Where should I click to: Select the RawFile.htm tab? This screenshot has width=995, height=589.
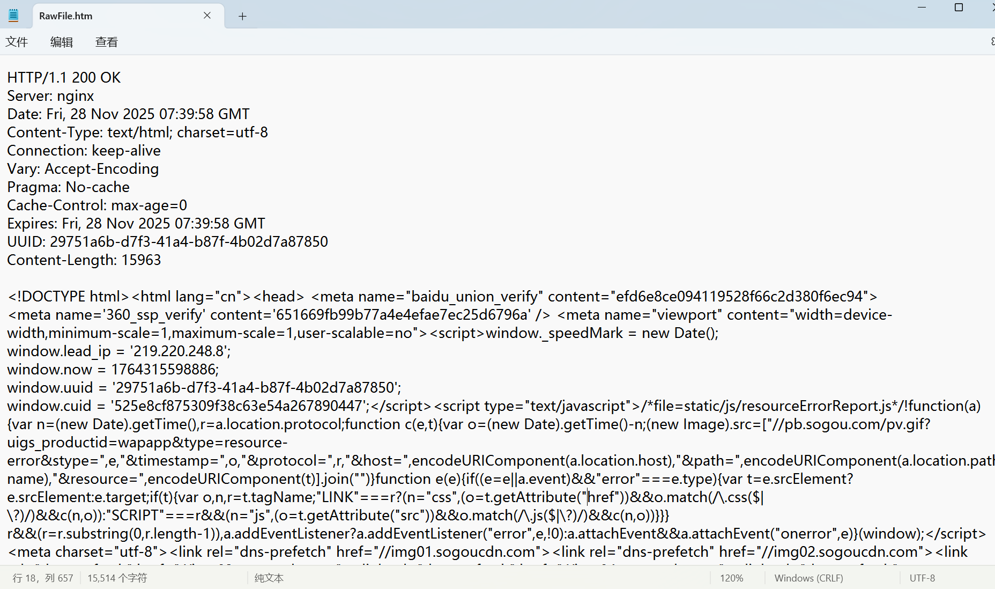129,16
